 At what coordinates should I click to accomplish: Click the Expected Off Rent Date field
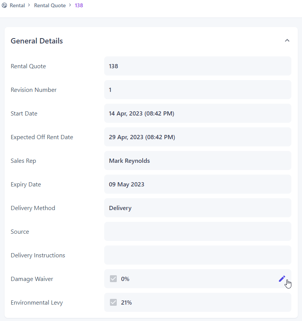click(197, 137)
